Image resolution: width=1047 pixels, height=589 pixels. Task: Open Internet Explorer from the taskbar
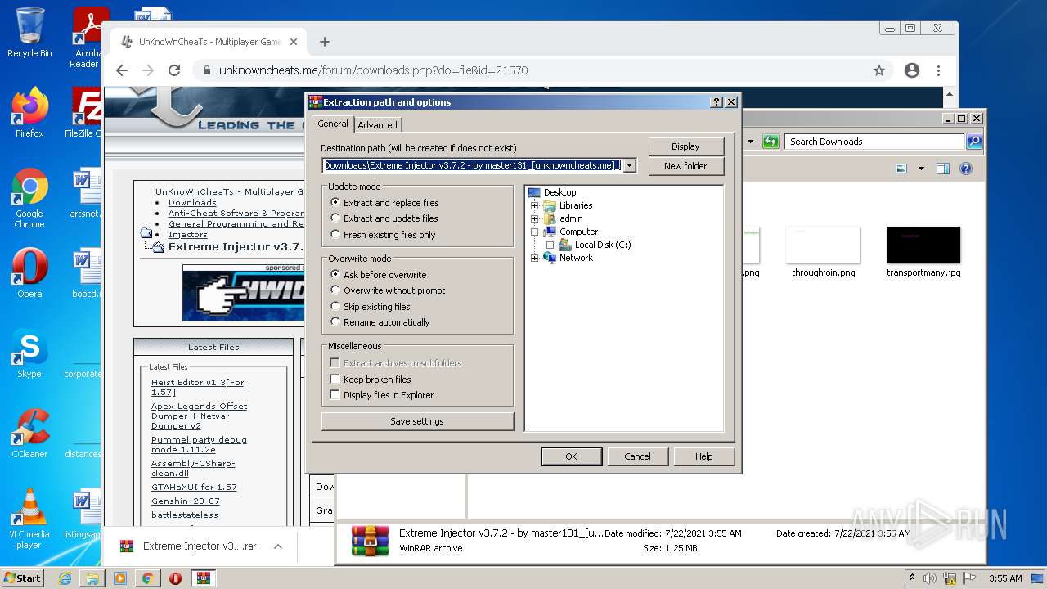(x=65, y=578)
